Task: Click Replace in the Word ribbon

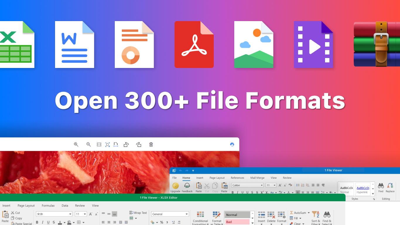Action: point(390,187)
